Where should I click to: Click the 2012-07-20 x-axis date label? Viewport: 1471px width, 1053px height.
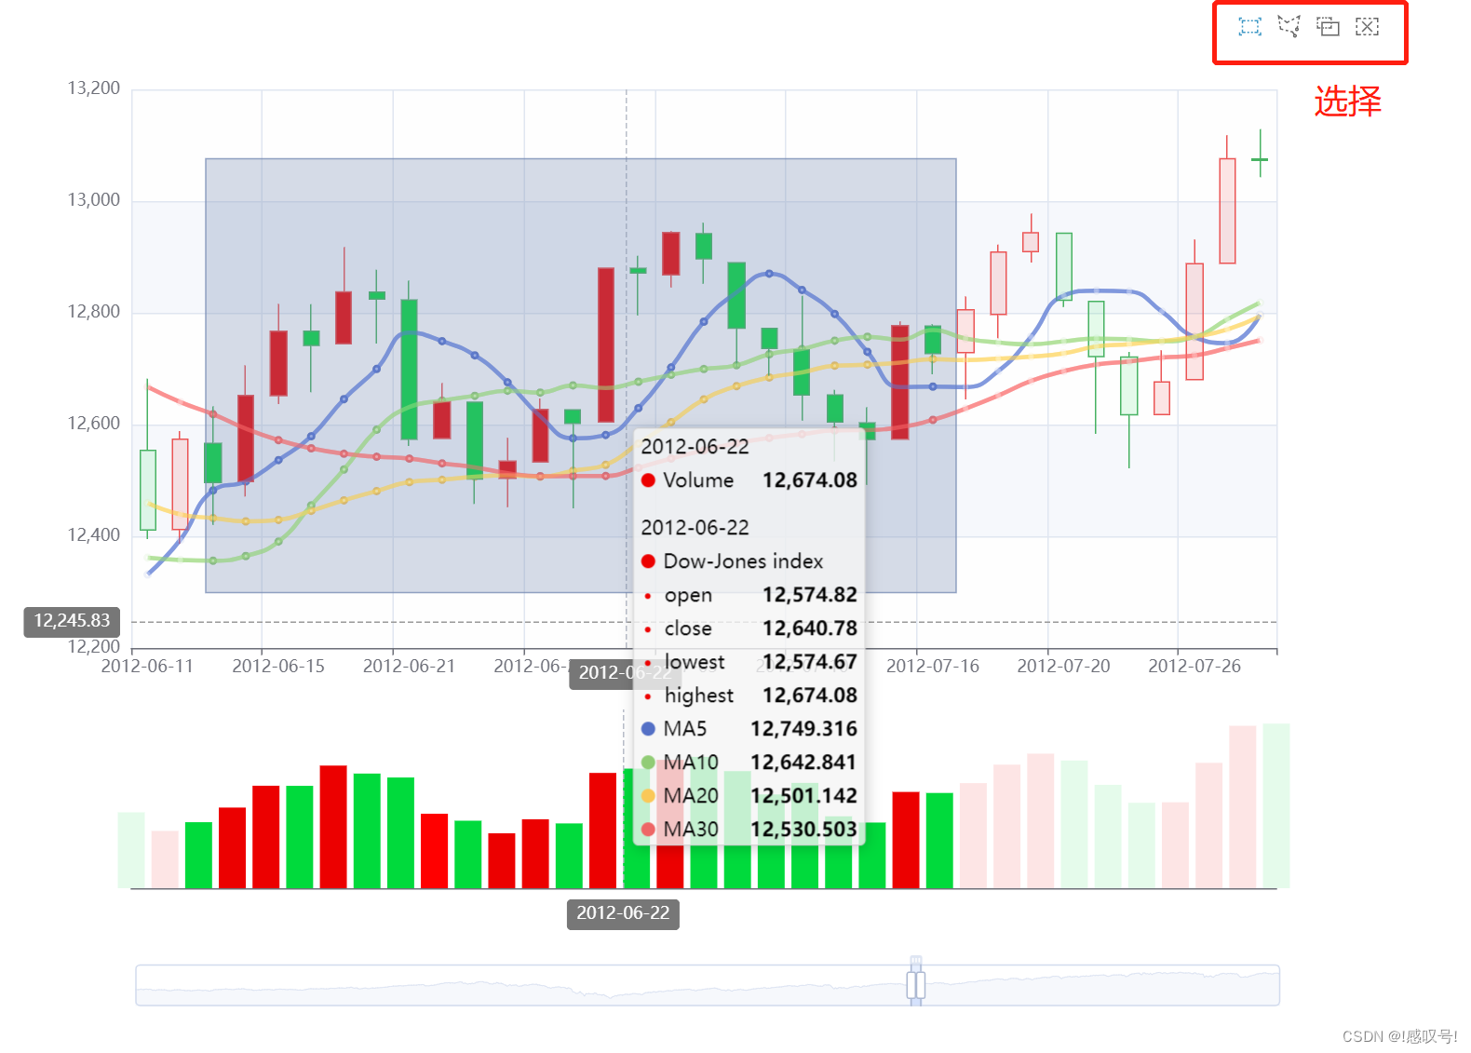point(1063,667)
